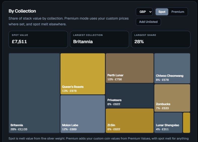Click the By Collection heading

[22, 11]
